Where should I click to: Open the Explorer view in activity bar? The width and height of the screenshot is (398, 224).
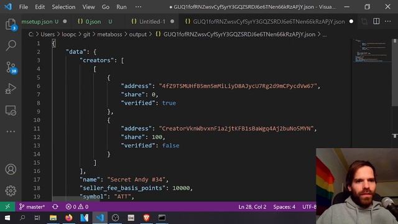pos(11,25)
